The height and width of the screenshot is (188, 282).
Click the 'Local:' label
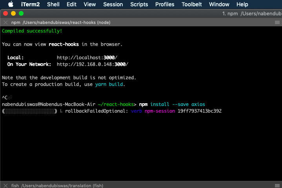[15, 58]
